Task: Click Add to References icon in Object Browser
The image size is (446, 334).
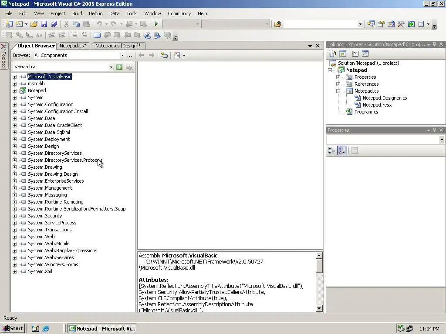Action: coord(164,55)
